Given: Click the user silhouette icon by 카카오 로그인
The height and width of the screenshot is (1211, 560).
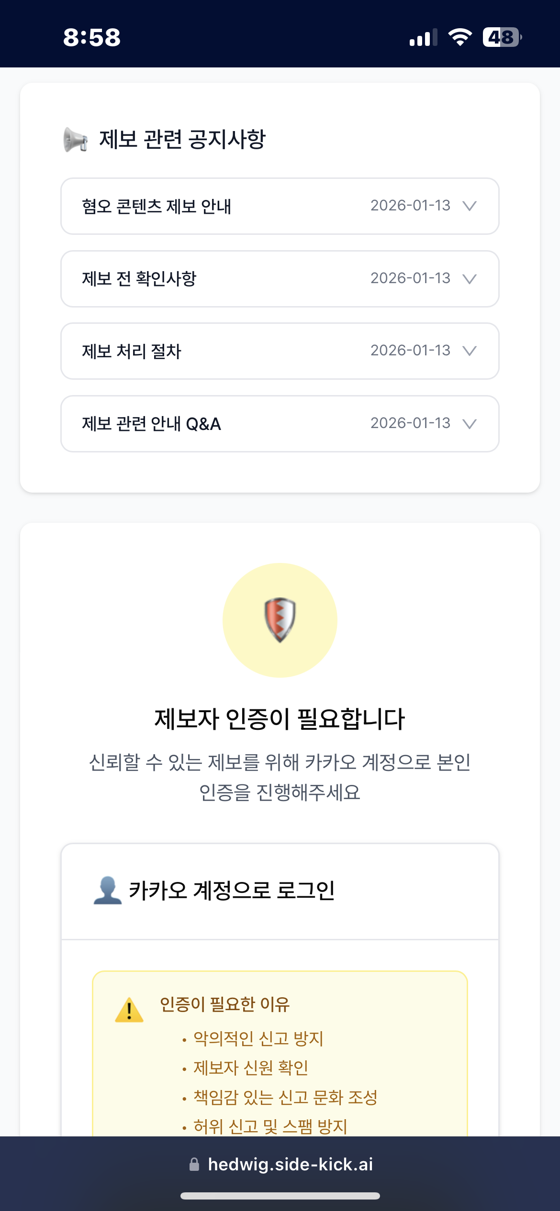Looking at the screenshot, I should pyautogui.click(x=108, y=891).
